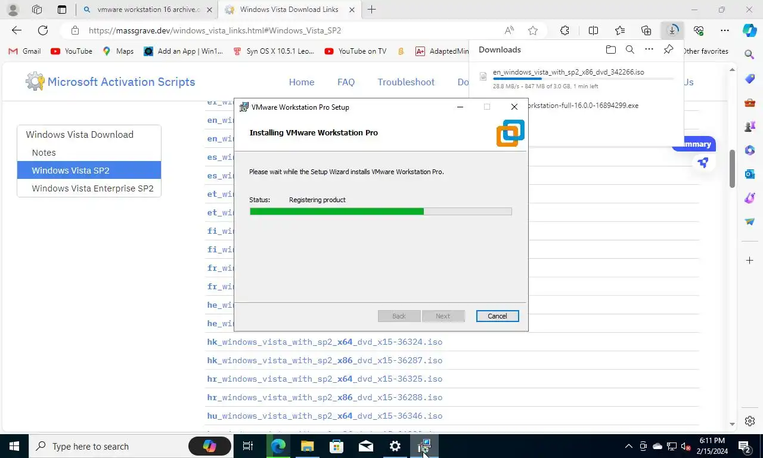Open YouTube bookmark
The height and width of the screenshot is (458, 763).
click(x=72, y=51)
